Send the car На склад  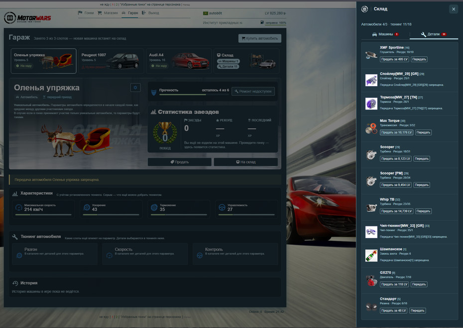point(245,162)
